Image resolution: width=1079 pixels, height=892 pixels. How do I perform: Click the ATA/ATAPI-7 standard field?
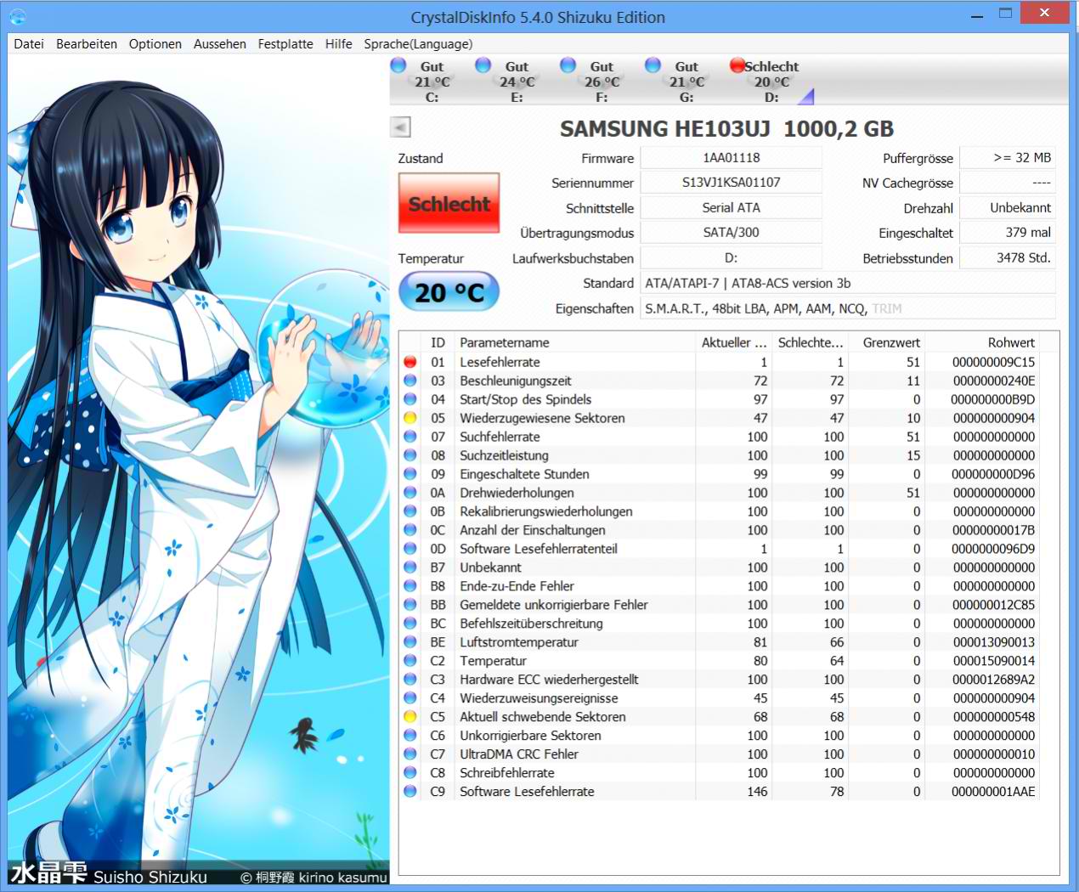848,283
